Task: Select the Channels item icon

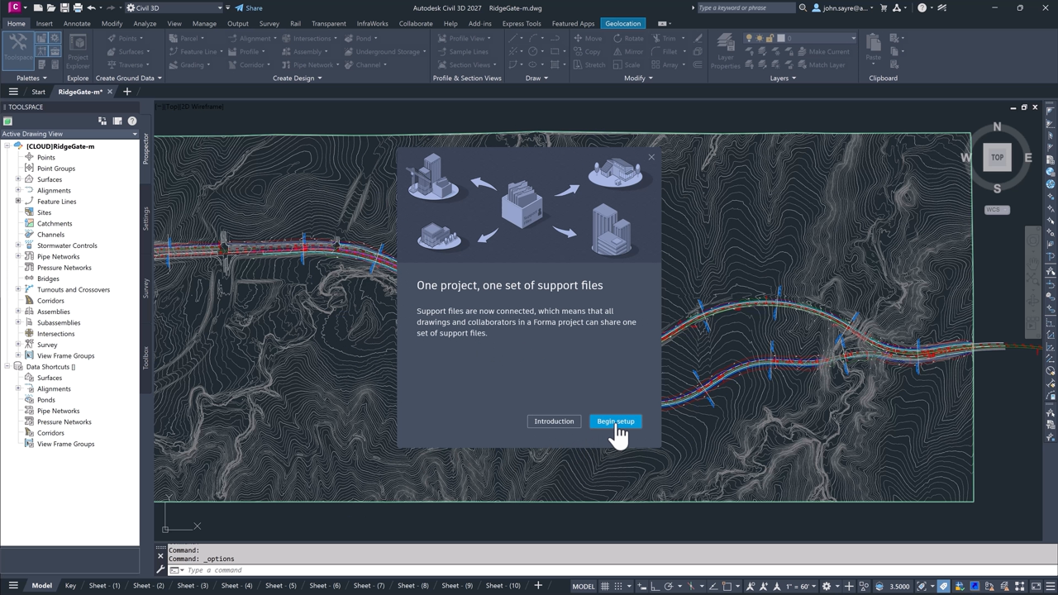Action: coord(29,234)
